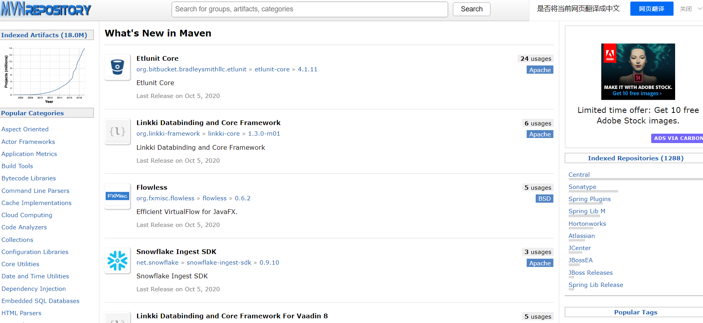Image resolution: width=703 pixels, height=323 pixels.
Task: Click the blue translate page button
Action: click(652, 9)
